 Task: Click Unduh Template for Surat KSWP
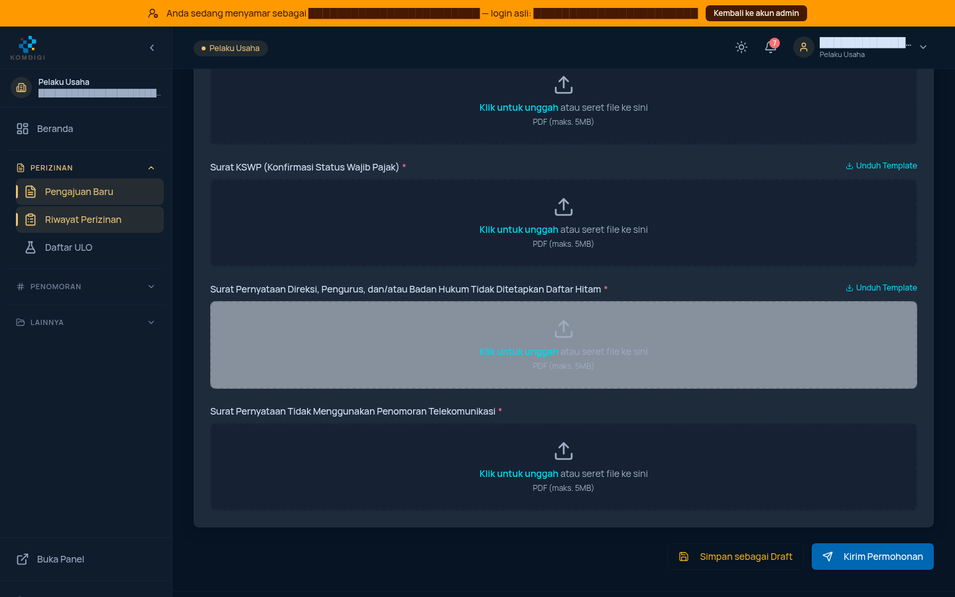coord(881,166)
